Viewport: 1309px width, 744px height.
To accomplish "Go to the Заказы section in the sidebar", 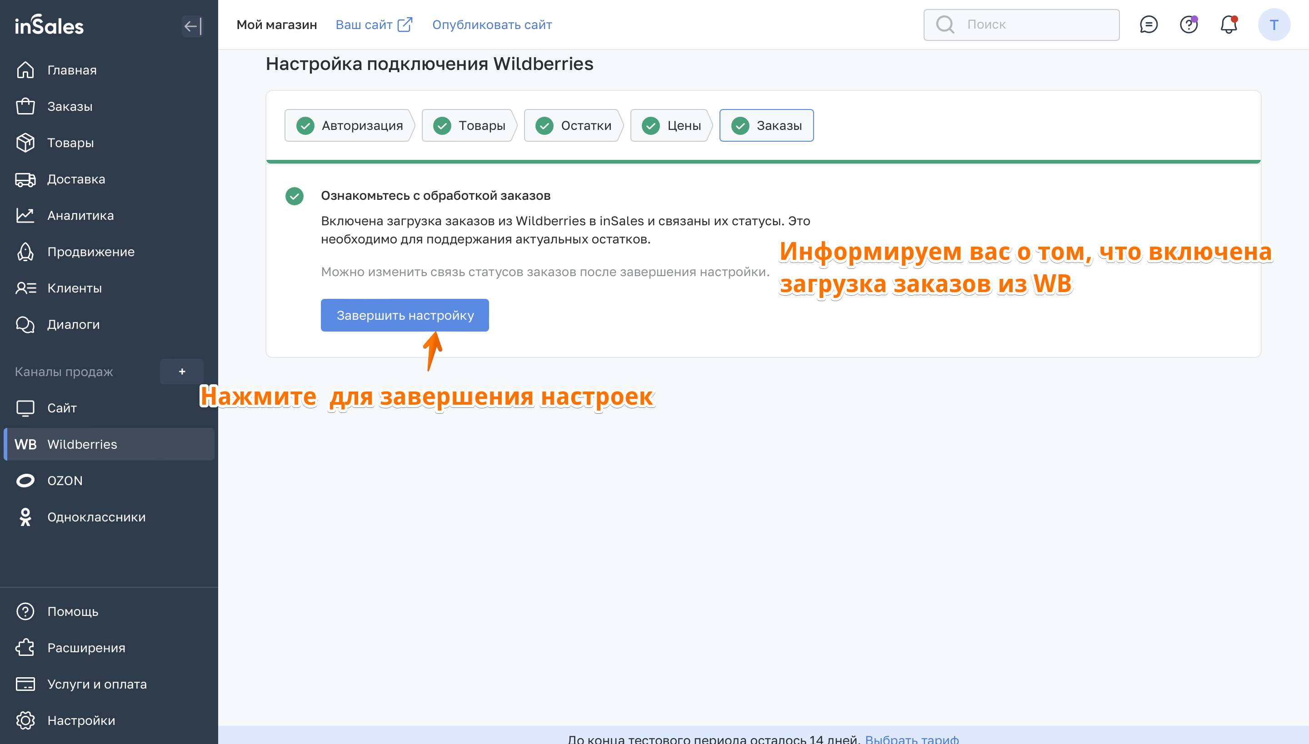I will tap(70, 106).
